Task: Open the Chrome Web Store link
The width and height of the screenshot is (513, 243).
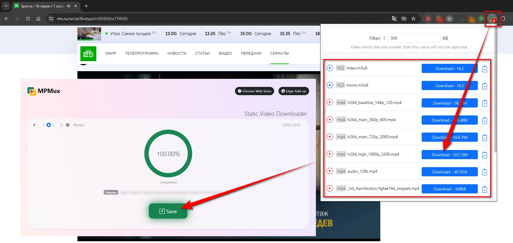Action: pos(254,91)
